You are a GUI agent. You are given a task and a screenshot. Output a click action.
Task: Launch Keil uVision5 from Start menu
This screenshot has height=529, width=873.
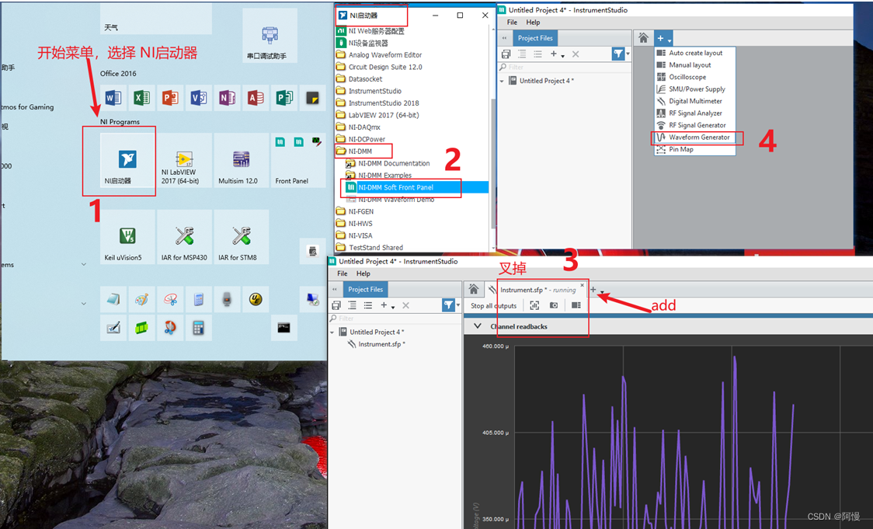click(x=127, y=237)
